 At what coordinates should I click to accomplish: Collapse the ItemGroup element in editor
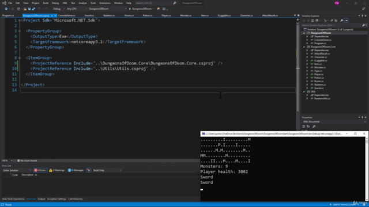point(20,57)
